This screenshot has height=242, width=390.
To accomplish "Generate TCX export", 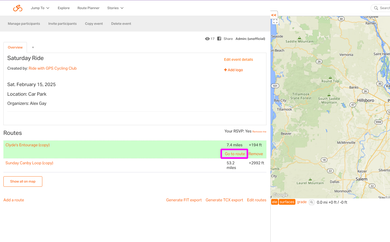I will coord(224,200).
